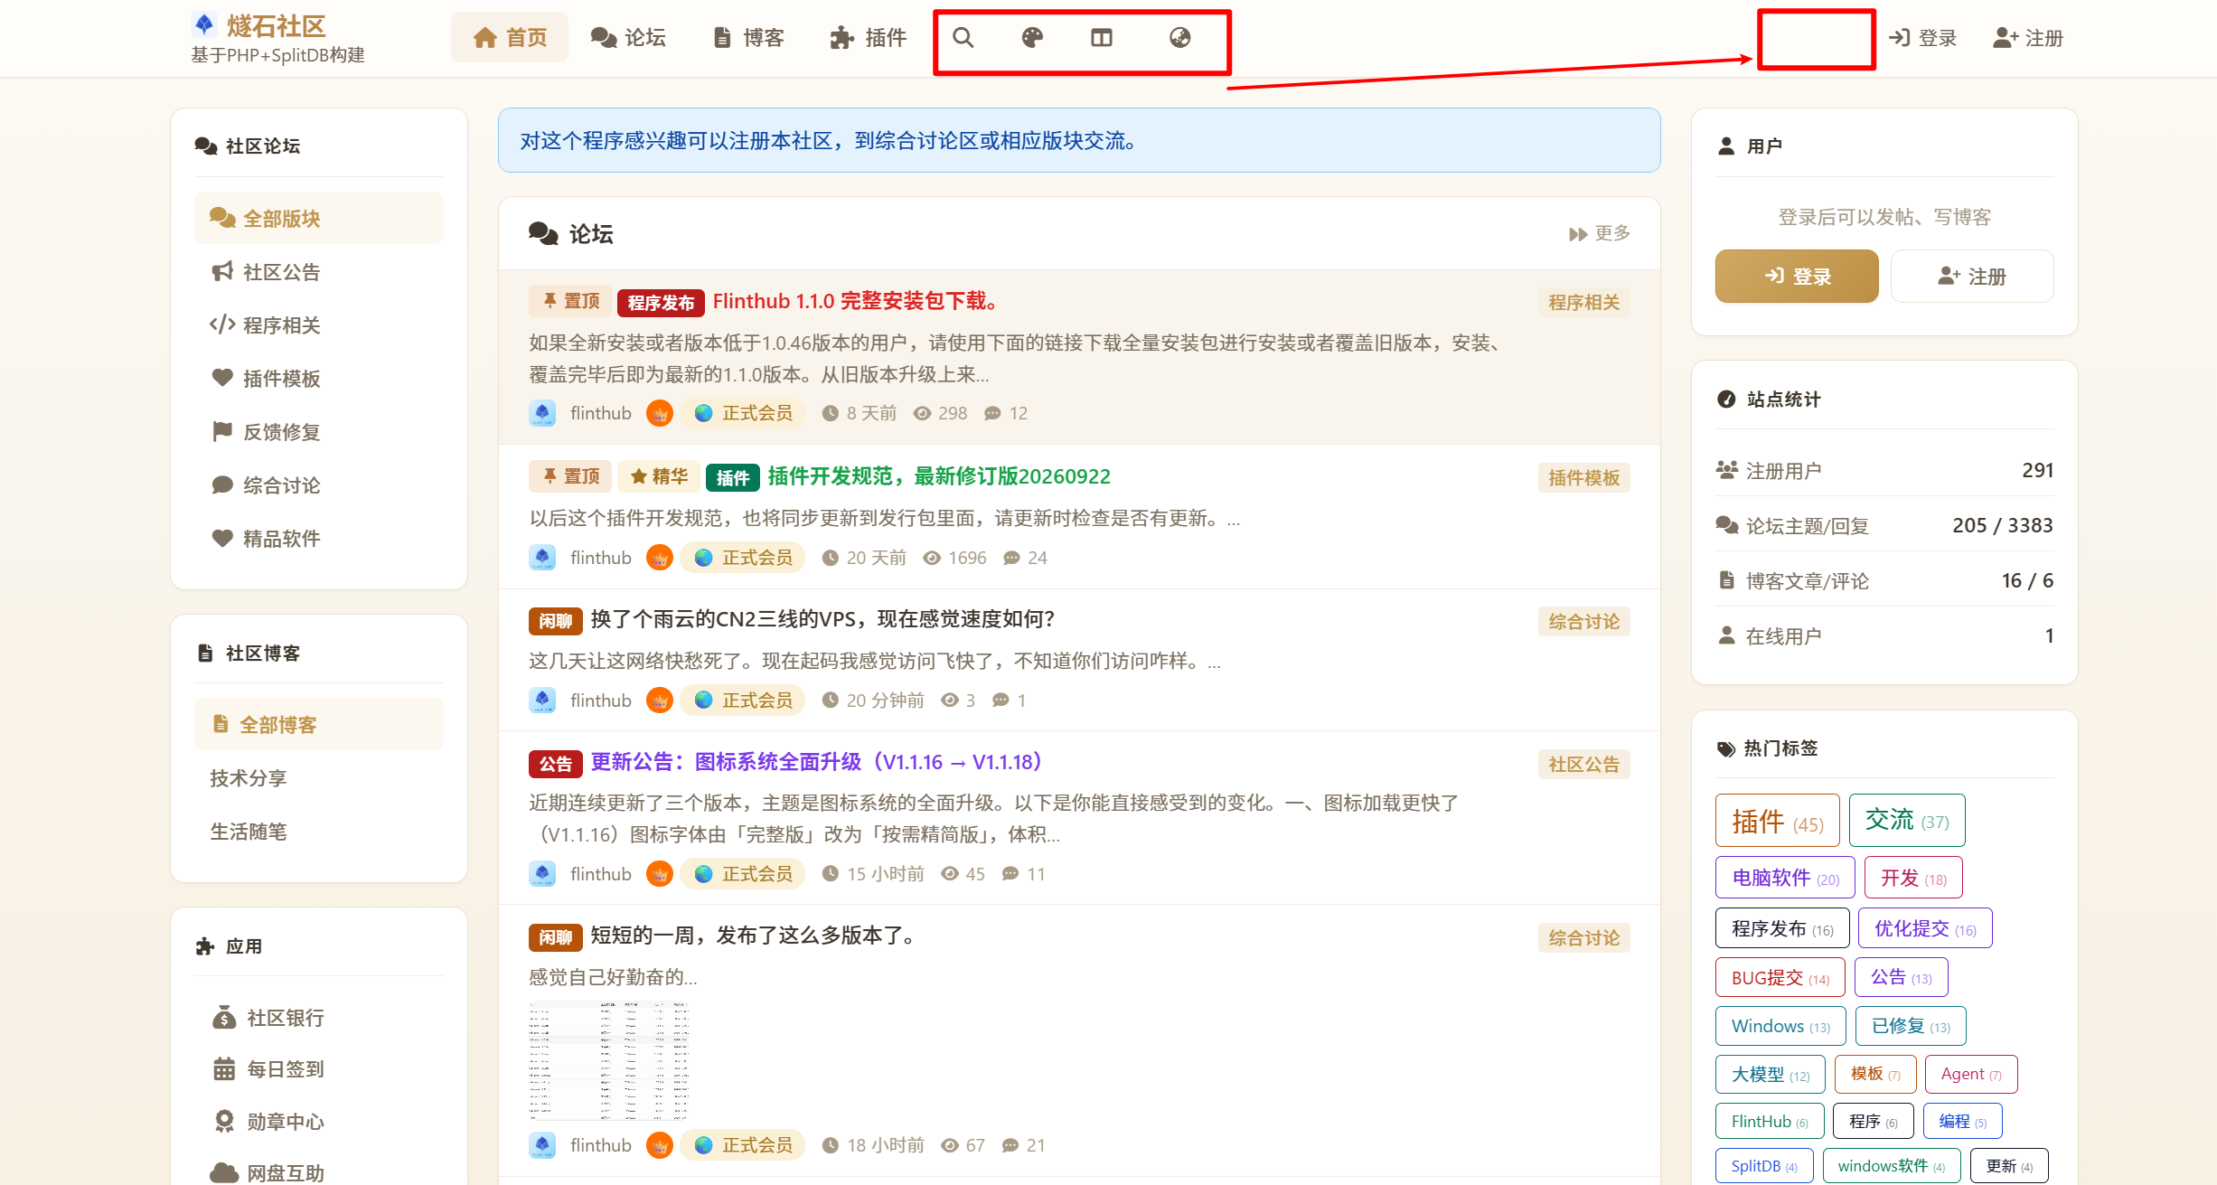Go to 首页 nav tab
The height and width of the screenshot is (1185, 2217).
(510, 38)
